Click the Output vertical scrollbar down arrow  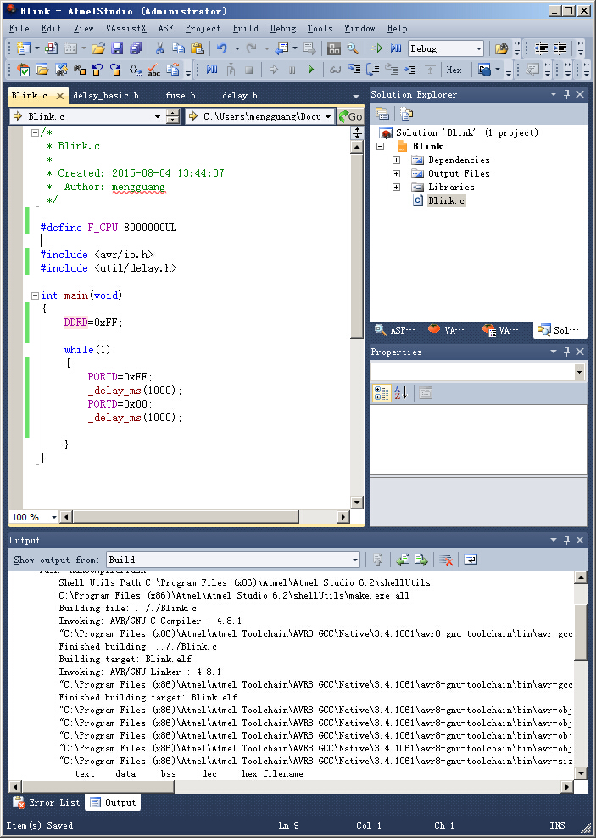[581, 773]
